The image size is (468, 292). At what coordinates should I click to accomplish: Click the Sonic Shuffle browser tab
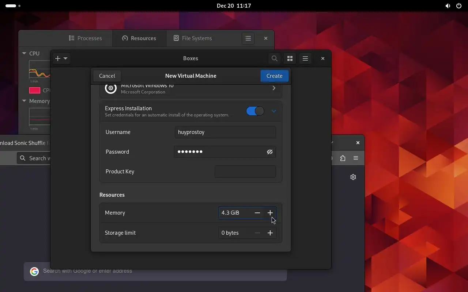[24, 143]
